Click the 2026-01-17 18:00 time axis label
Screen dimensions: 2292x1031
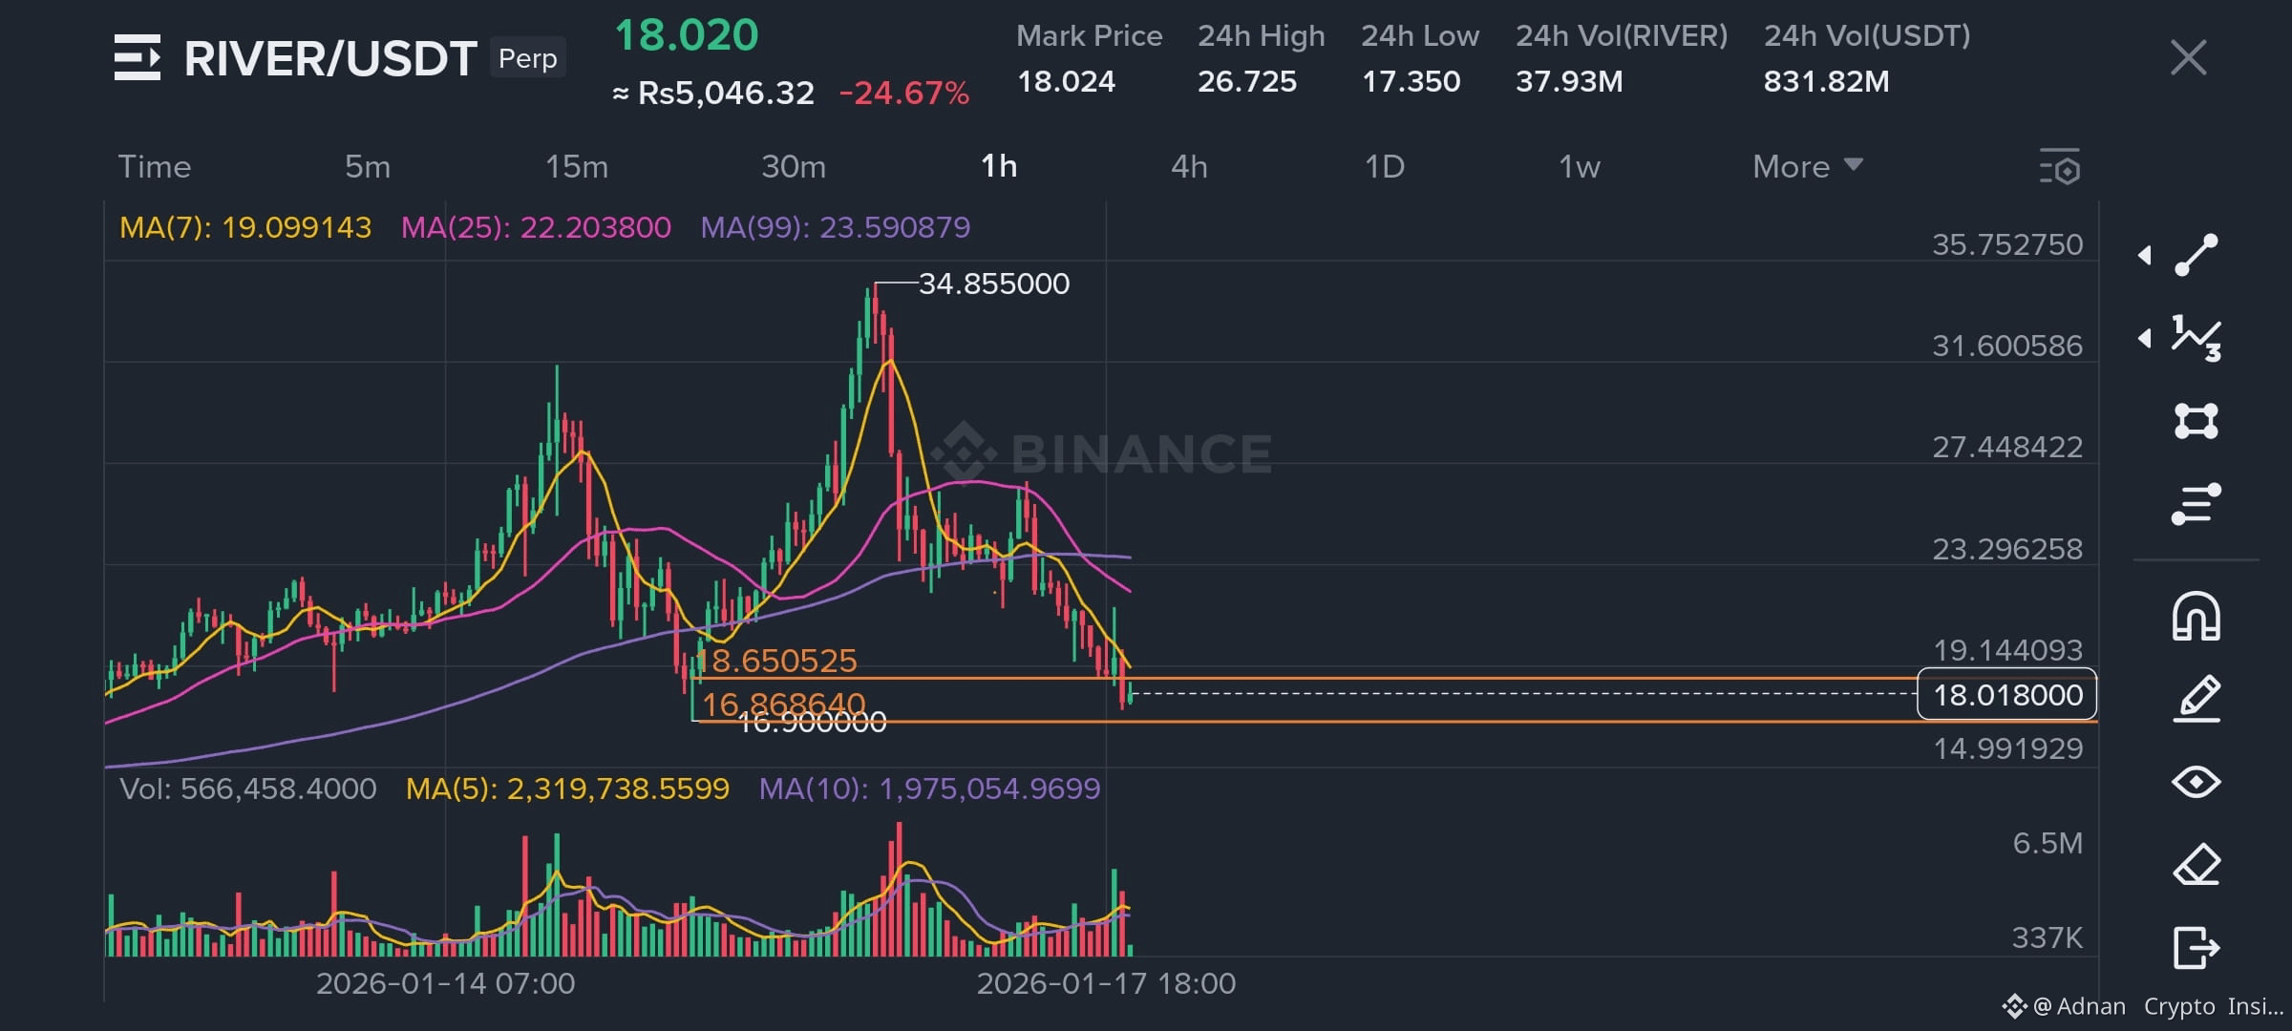coord(1106,983)
